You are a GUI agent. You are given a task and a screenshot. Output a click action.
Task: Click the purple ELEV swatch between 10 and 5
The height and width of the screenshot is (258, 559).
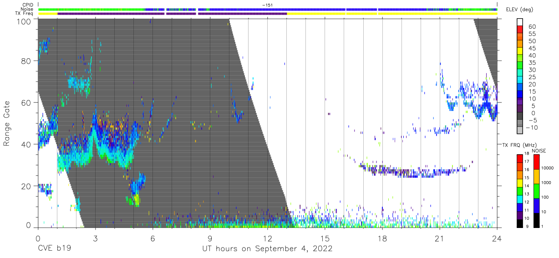tap(520, 102)
